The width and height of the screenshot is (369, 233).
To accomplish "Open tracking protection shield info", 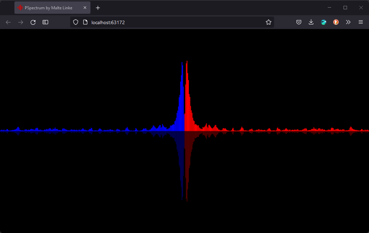I will click(x=76, y=22).
